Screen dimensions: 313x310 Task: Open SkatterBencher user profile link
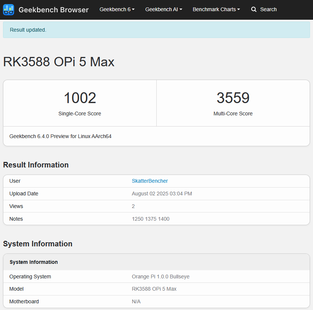pos(150,181)
